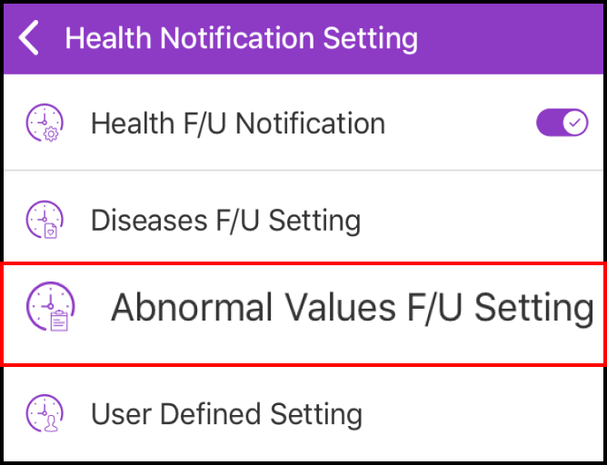Open Diseases F/U Setting
Image resolution: width=607 pixels, height=465 pixels.
click(x=225, y=220)
